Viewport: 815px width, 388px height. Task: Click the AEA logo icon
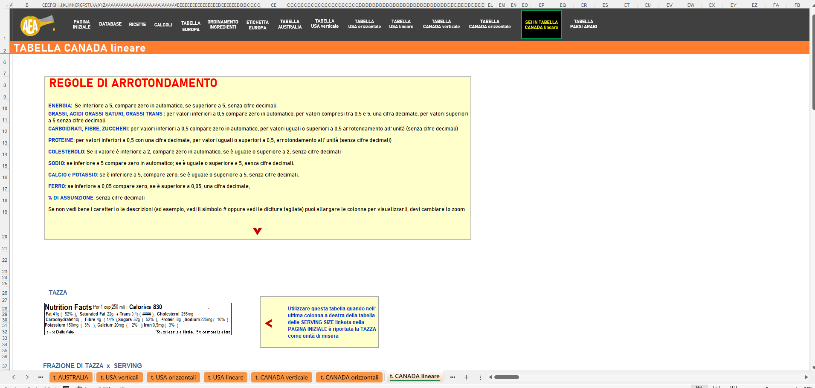click(x=37, y=26)
